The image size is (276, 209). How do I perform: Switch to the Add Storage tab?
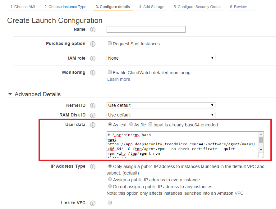coord(152,6)
